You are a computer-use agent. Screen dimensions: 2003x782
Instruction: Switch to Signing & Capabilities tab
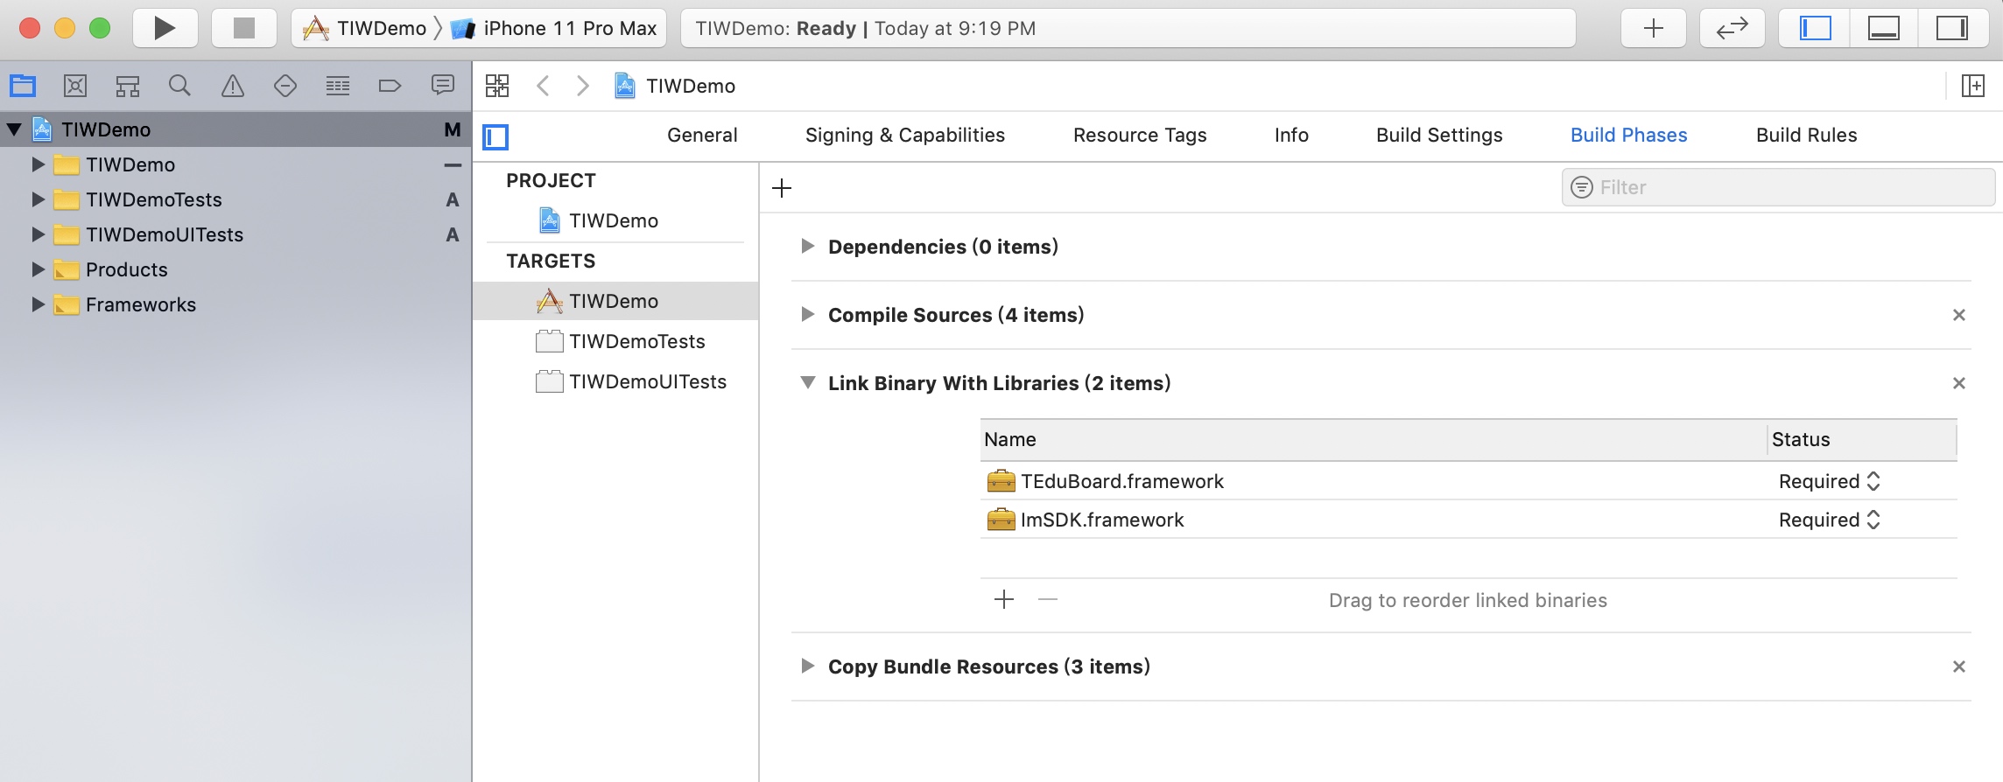[x=905, y=135]
